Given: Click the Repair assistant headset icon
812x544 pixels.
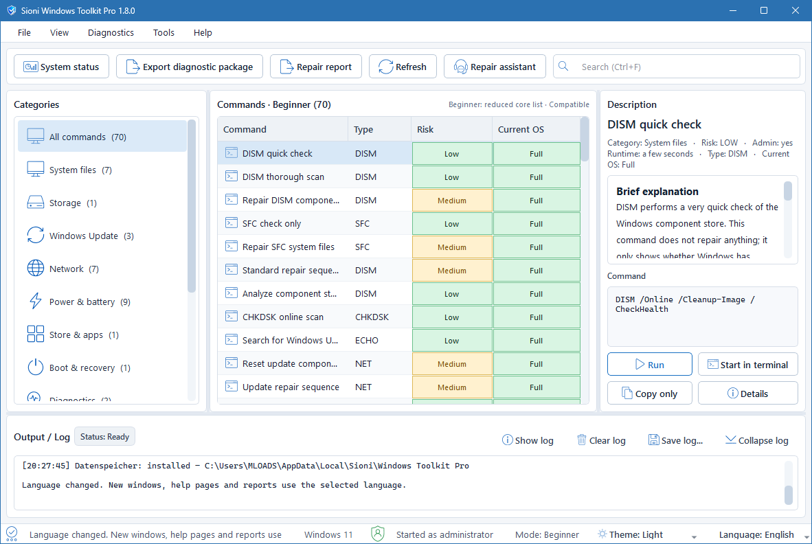Looking at the screenshot, I should coord(460,67).
